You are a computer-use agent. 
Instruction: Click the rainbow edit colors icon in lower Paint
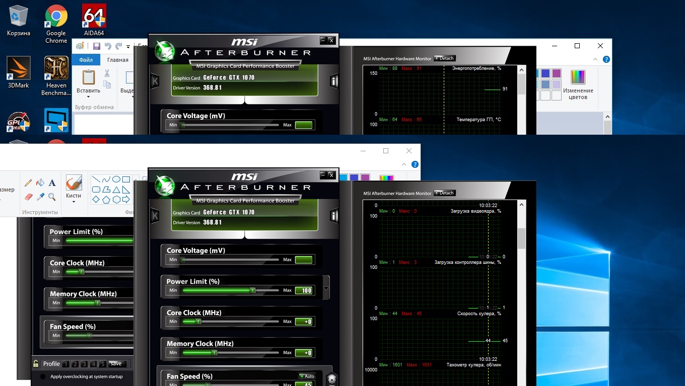click(386, 178)
